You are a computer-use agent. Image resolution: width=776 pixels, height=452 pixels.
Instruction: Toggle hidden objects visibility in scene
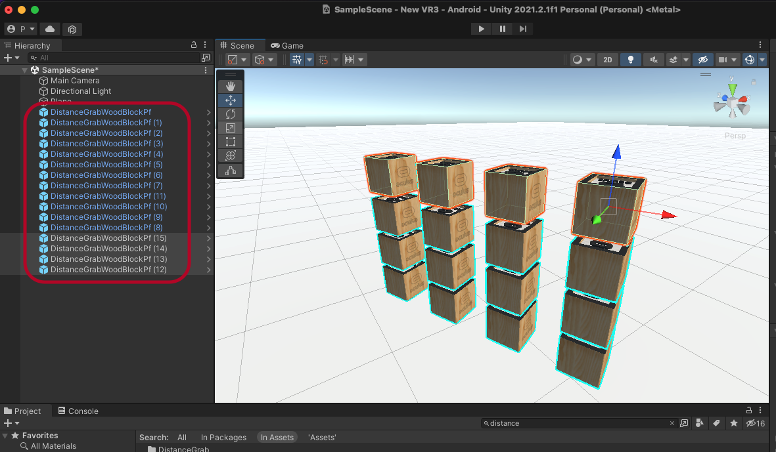click(x=703, y=60)
